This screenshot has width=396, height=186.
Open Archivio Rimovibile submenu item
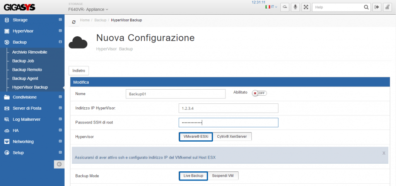[29, 52]
